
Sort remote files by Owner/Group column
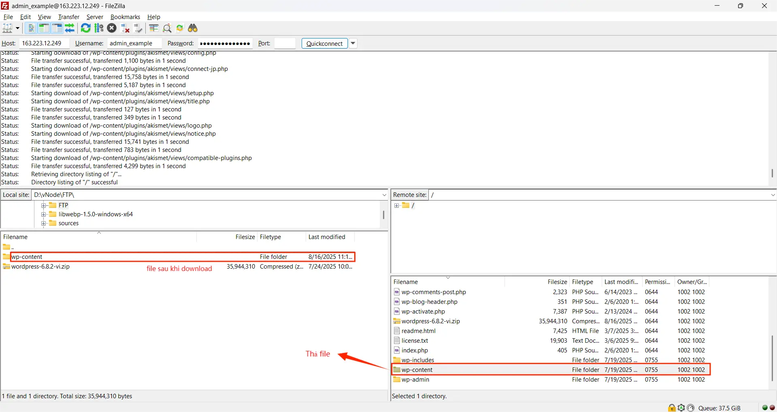click(x=692, y=282)
